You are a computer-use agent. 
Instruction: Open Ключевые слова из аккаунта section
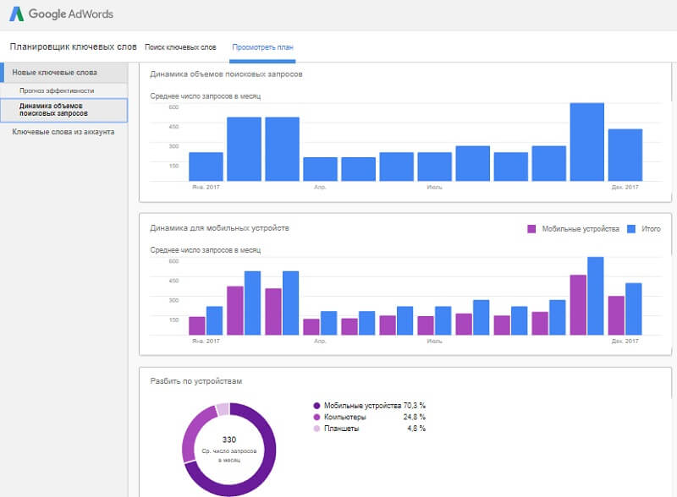(x=63, y=132)
